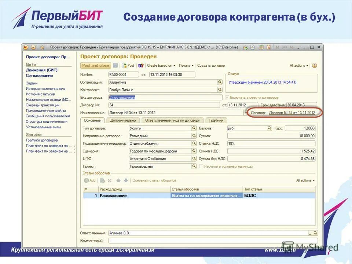Open Графики tab
This screenshot has width=352, height=264.
point(216,120)
